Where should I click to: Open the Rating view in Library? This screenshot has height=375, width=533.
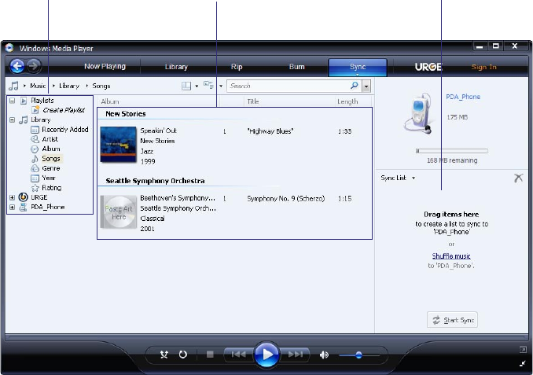(x=51, y=188)
